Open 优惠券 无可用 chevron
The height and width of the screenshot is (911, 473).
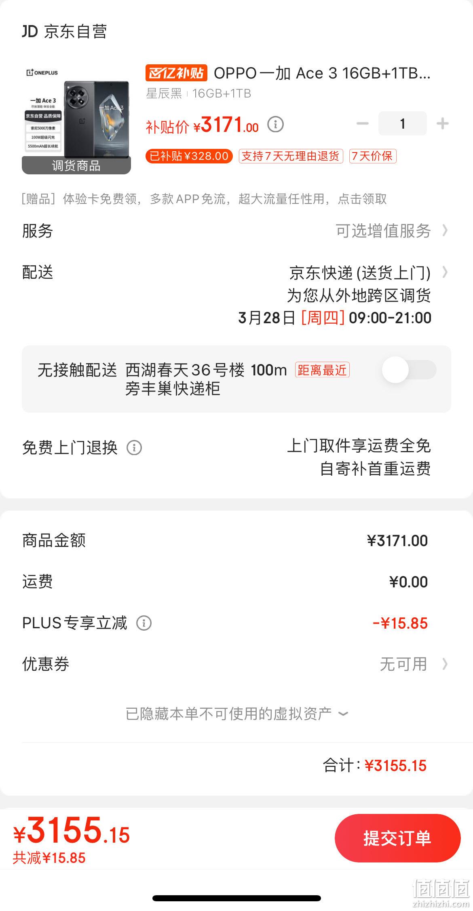tap(445, 664)
